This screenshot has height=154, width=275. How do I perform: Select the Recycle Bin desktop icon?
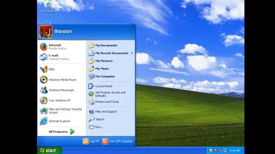tap(47, 7)
